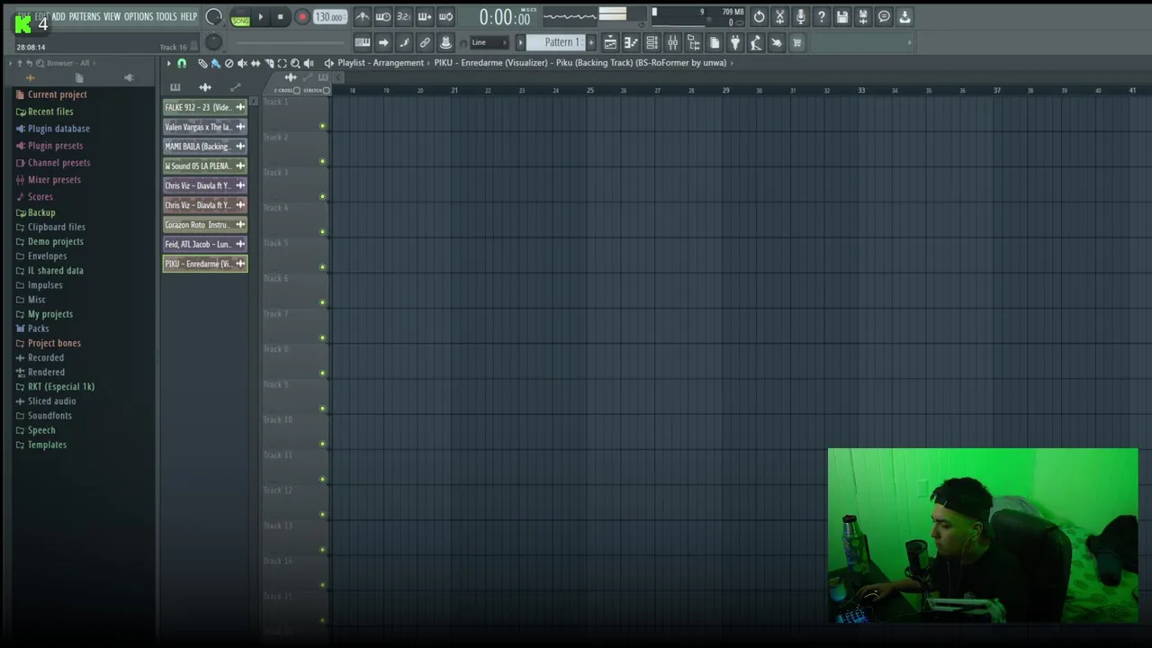Open the audio editor scissors icon
Image resolution: width=1152 pixels, height=648 pixels.
coord(779,16)
